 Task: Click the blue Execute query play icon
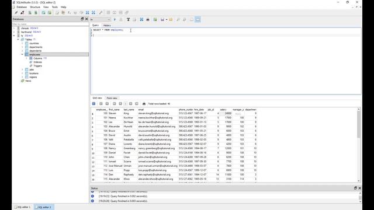point(115,19)
